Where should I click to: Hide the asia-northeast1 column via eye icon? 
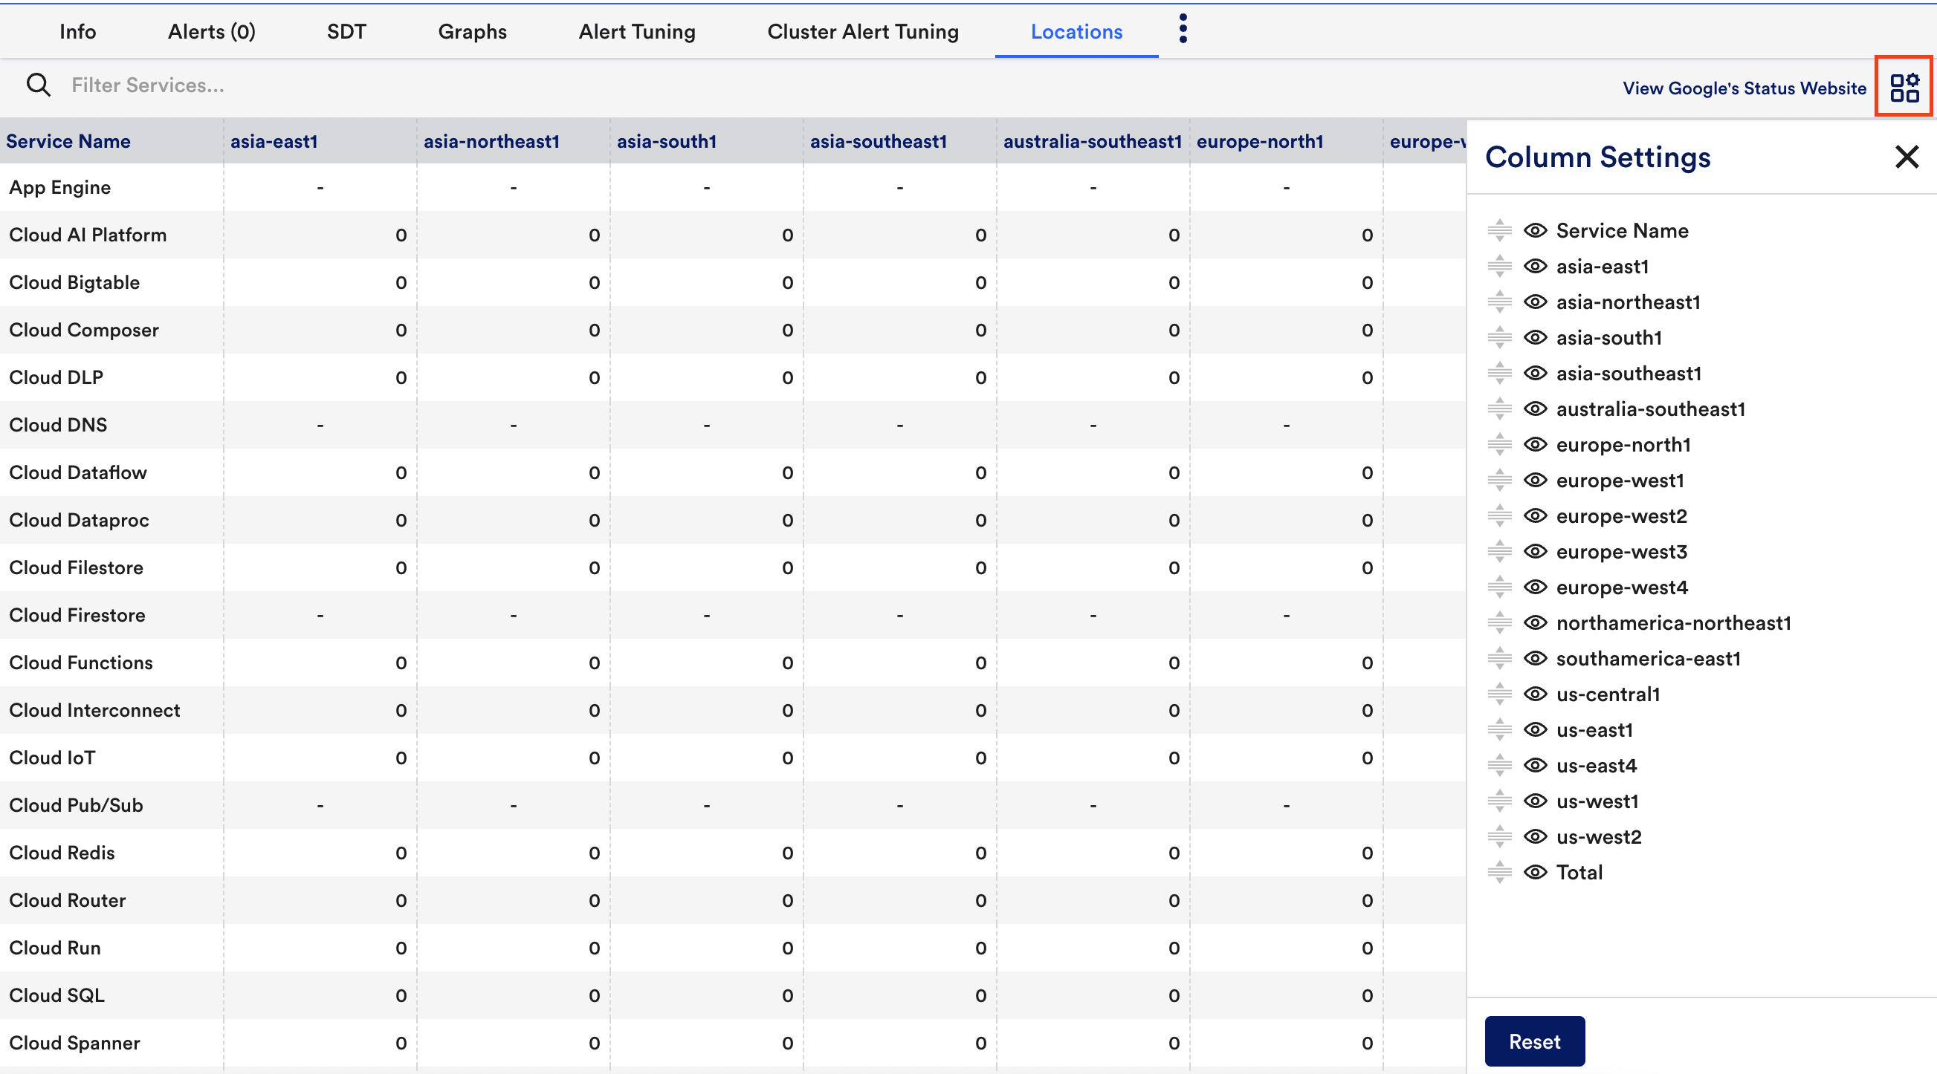1535,302
